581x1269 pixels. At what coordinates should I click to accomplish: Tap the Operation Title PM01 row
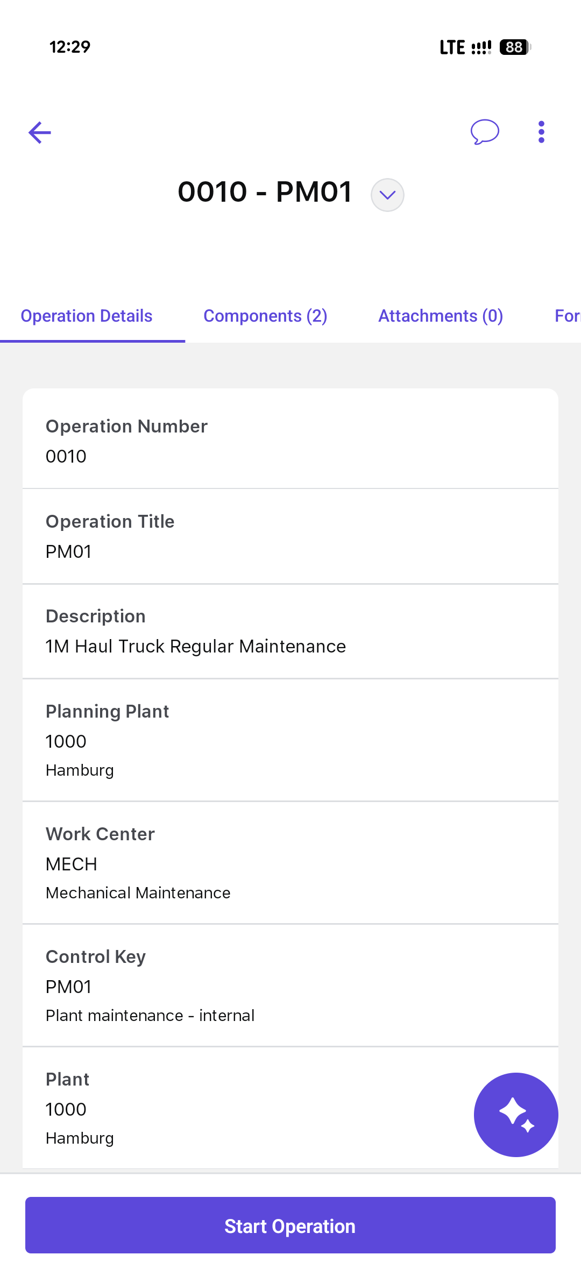point(290,536)
